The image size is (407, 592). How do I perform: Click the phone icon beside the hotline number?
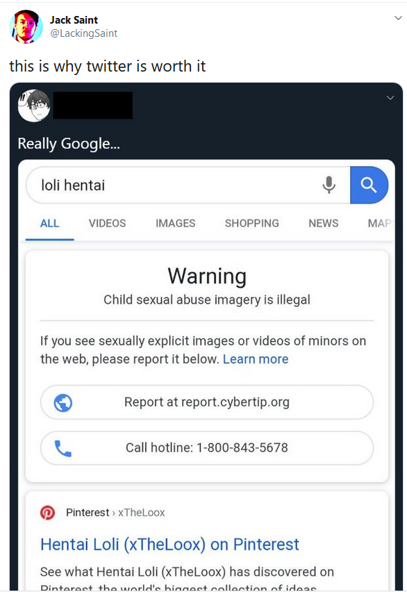pos(63,448)
